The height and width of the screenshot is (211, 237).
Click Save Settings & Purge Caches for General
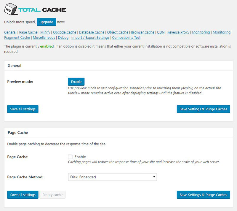pyautogui.click(x=203, y=109)
